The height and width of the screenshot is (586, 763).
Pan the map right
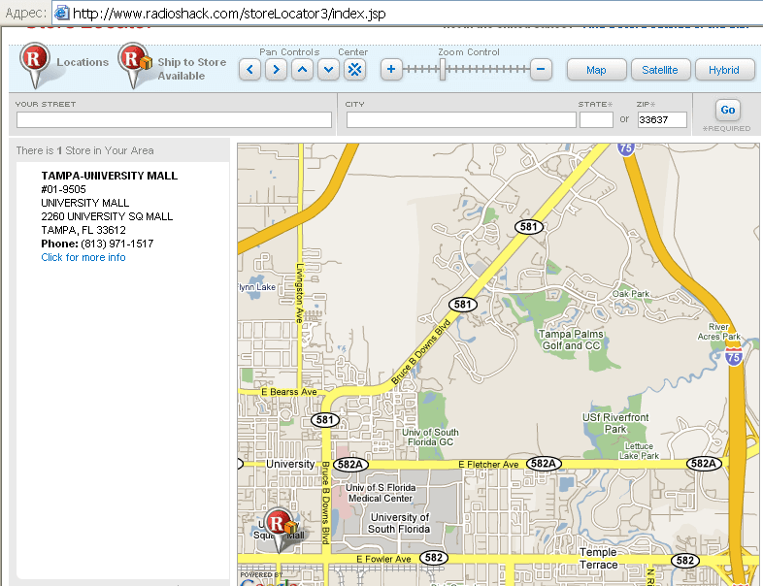(x=276, y=70)
